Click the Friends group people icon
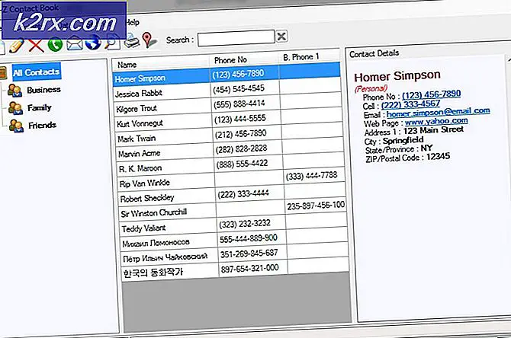This screenshot has height=338, width=511. click(16, 126)
